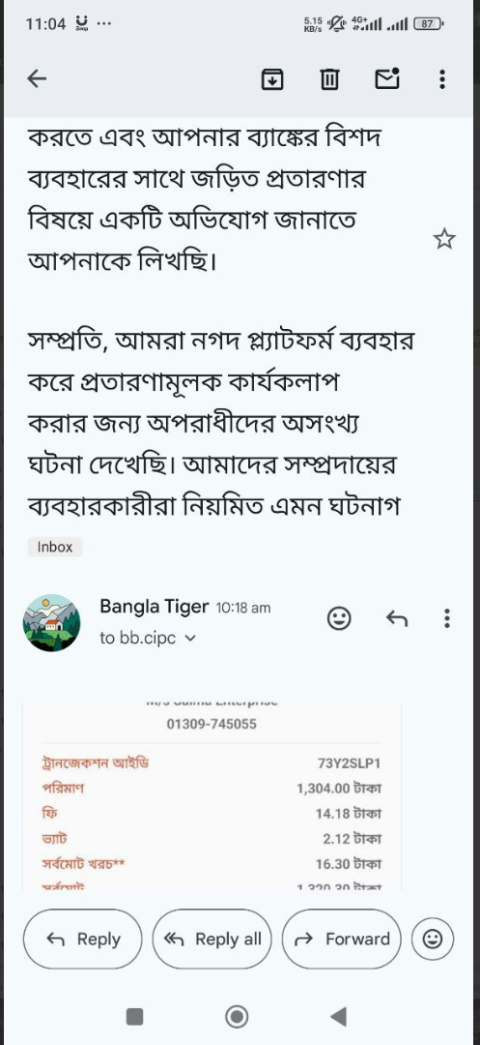Delete email with the trash icon
Image resolution: width=480 pixels, height=1045 pixels.
click(329, 79)
